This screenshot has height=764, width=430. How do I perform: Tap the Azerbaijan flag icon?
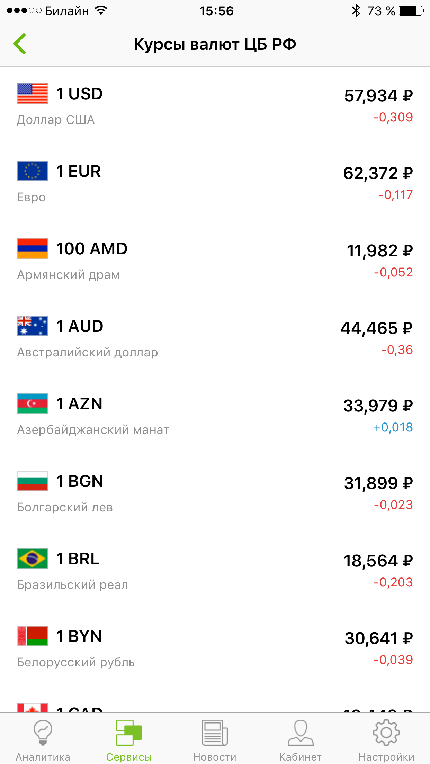32,403
